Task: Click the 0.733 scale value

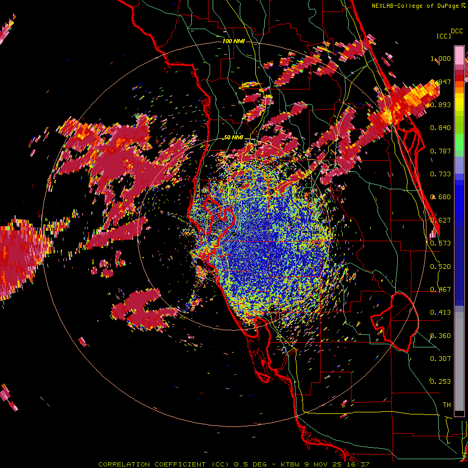Action: point(440,174)
